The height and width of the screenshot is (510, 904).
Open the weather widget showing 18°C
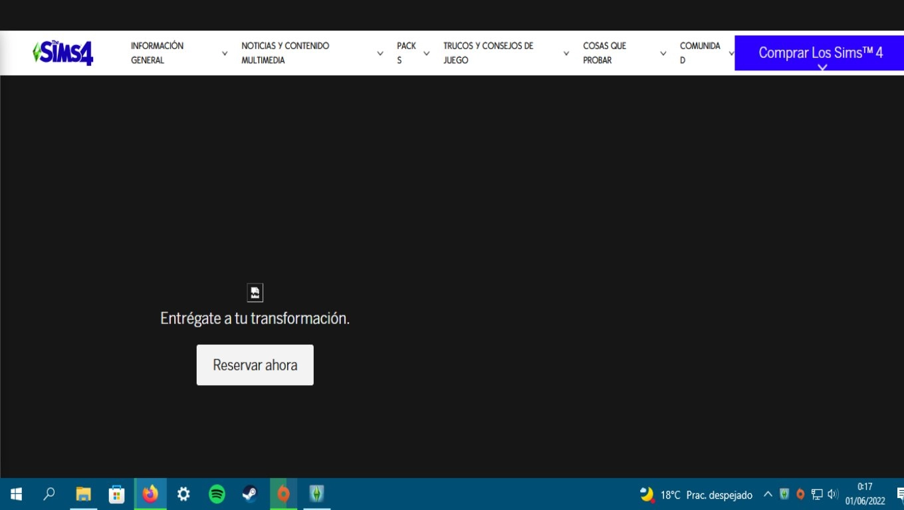[x=696, y=495]
